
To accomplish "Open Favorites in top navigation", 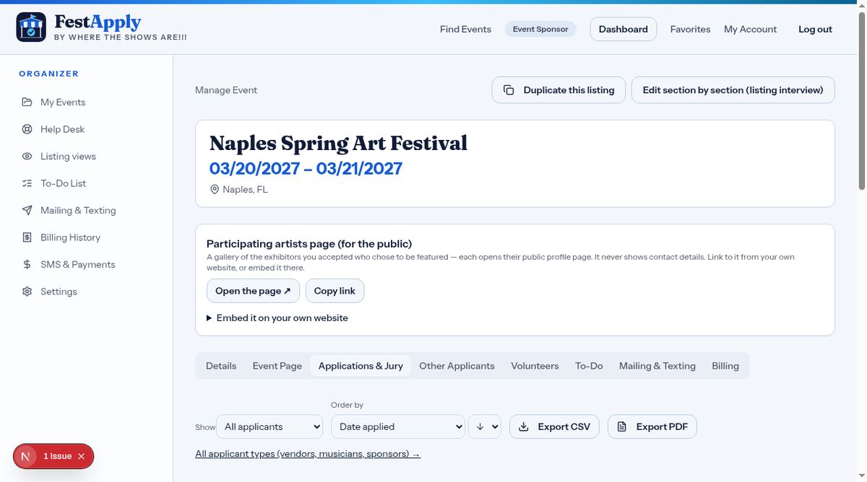I will tap(690, 30).
